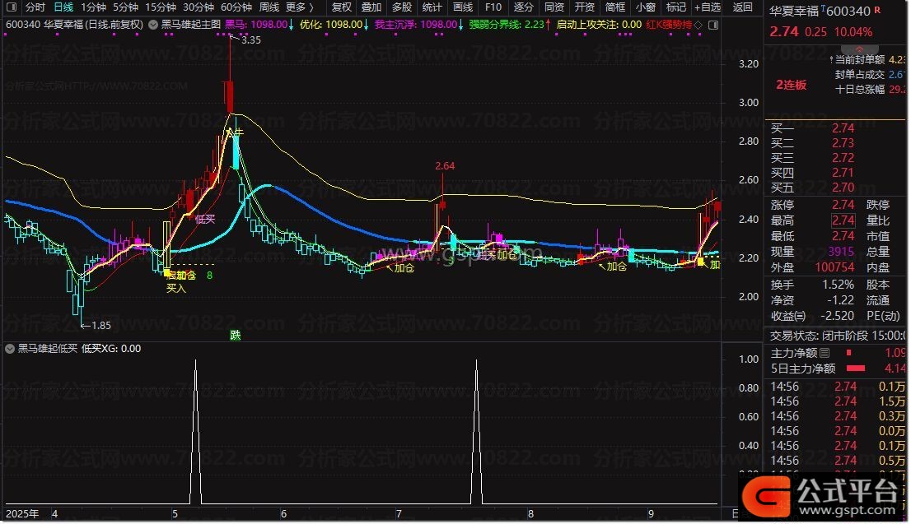The width and height of the screenshot is (911, 524).
Task: Toggle 复权 price adjustment
Action: (342, 7)
